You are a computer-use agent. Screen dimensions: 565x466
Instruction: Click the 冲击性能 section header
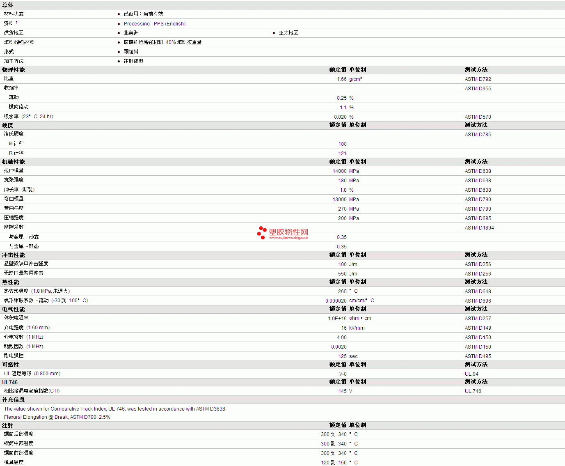click(x=13, y=255)
